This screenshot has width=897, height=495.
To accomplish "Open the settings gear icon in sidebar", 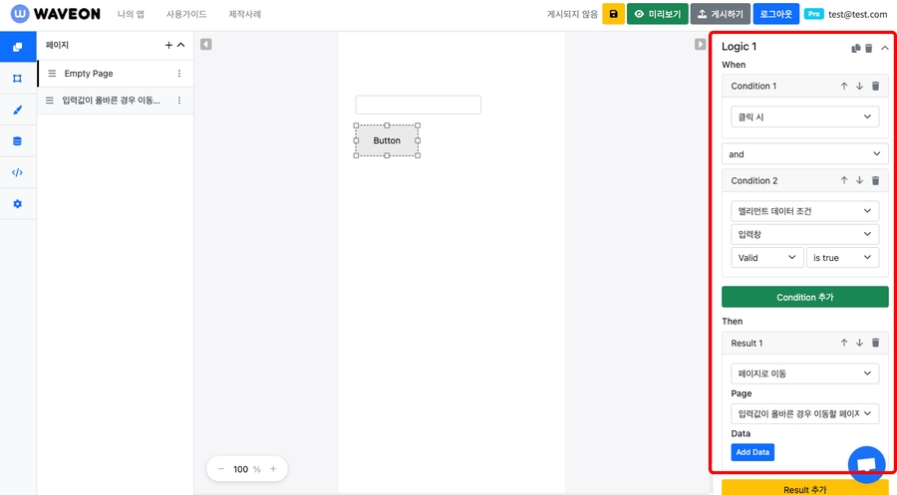I will point(18,204).
